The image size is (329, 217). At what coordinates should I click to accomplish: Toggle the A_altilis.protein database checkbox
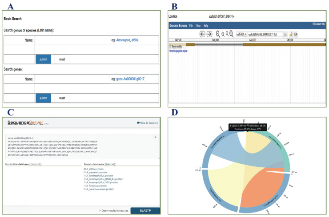coord(85,169)
